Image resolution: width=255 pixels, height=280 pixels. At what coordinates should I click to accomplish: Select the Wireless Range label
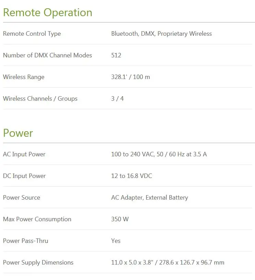pyautogui.click(x=24, y=77)
